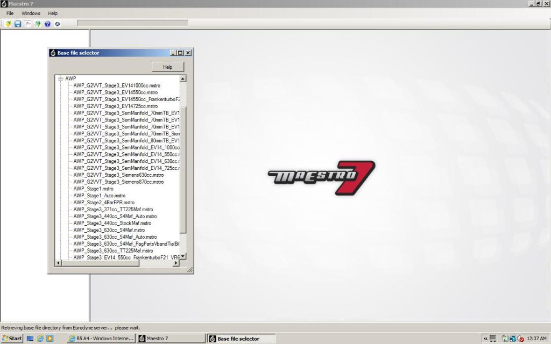Screen dimensions: 551x344
Task: Select AWP_Stage1_Auto.mstro
Action: tap(99, 196)
